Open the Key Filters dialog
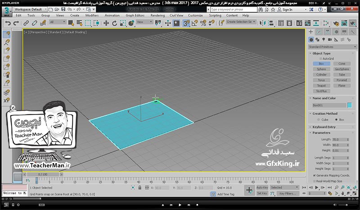Image resolution: width=360 pixels, height=210 pixels. 288,193
